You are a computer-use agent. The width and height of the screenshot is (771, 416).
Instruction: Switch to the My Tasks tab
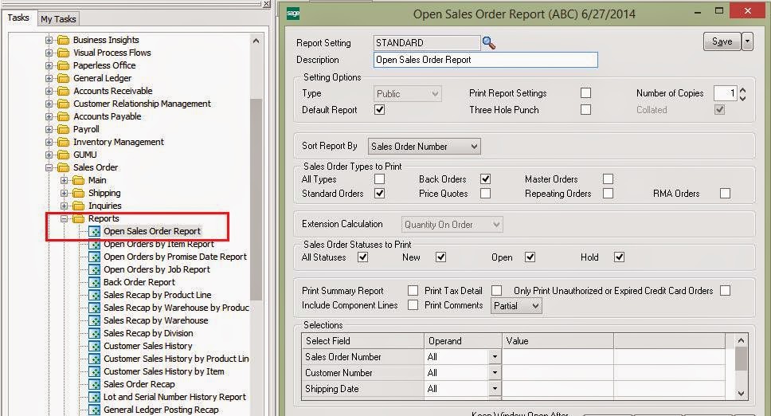point(58,18)
